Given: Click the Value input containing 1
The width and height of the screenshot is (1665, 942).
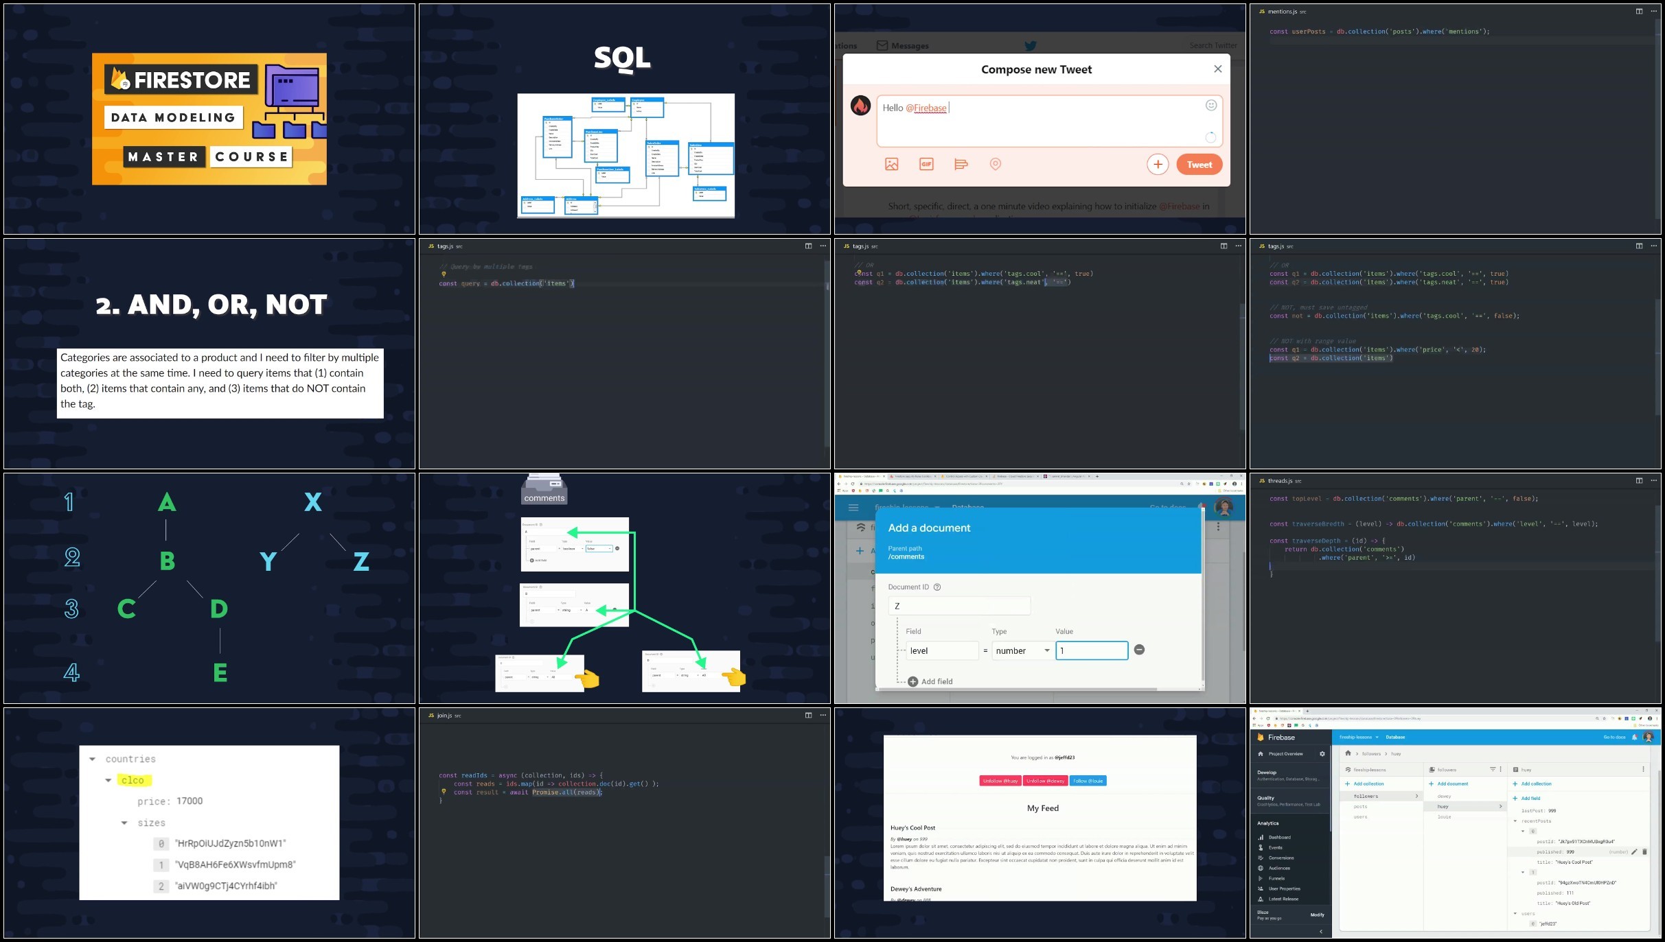Looking at the screenshot, I should 1092,650.
